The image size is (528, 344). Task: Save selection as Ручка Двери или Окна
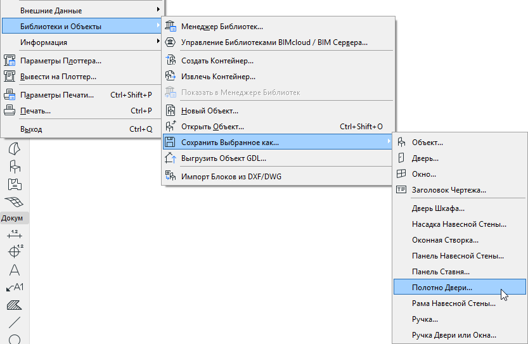pos(460,335)
